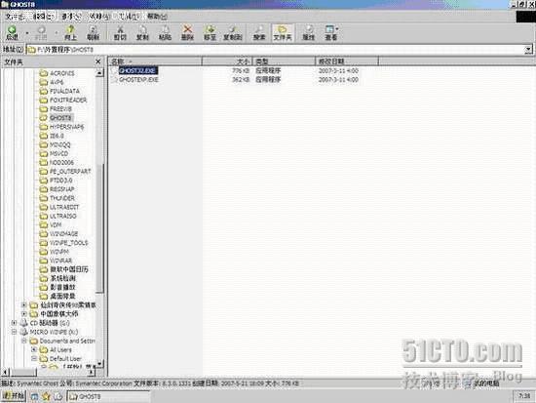The height and width of the screenshot is (403, 536).
Task: Open the Help (帮助) menu
Action: pyautogui.click(x=157, y=16)
